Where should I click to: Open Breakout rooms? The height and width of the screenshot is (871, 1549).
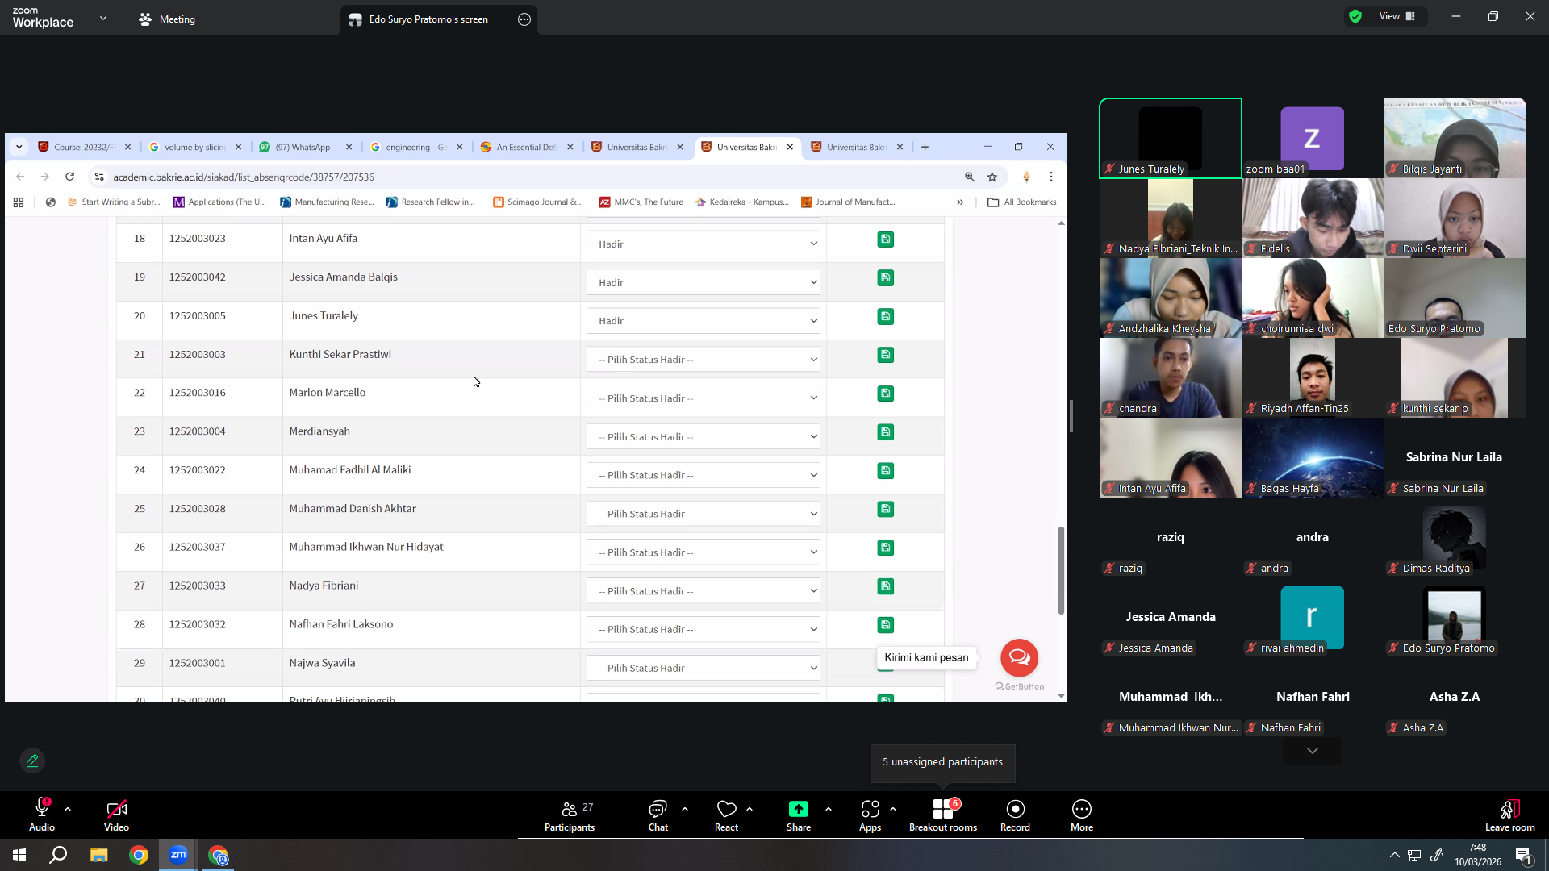coord(942,815)
